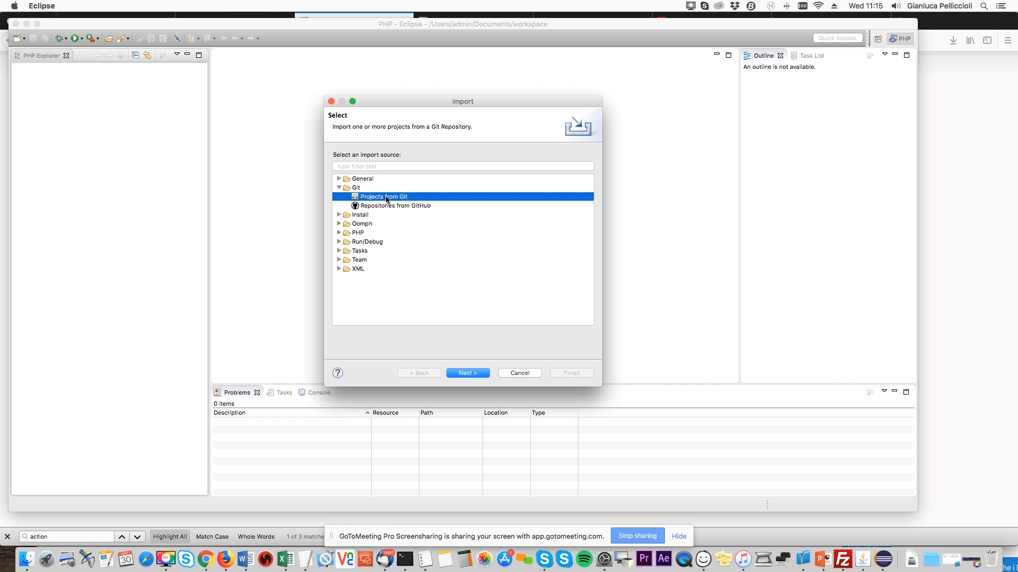The height and width of the screenshot is (572, 1018).
Task: Click the Next button
Action: (468, 373)
